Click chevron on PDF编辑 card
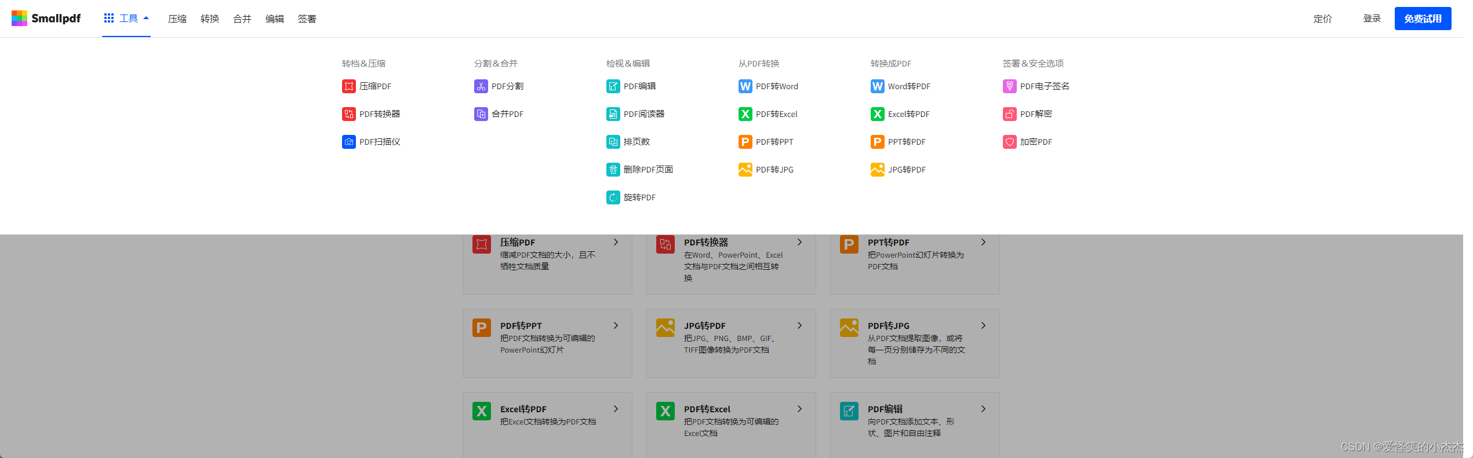 [984, 409]
